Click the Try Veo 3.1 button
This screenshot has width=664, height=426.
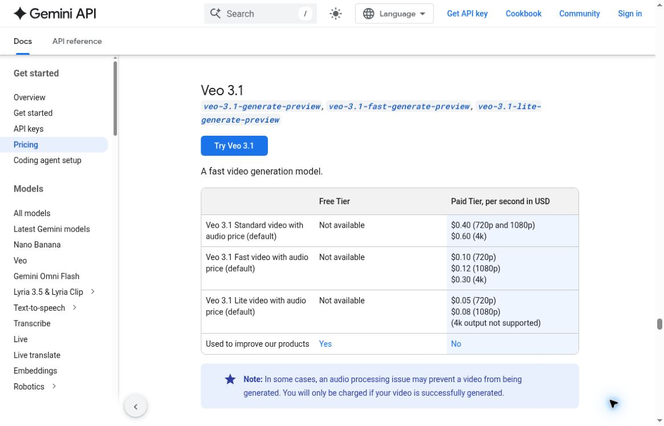tap(234, 146)
